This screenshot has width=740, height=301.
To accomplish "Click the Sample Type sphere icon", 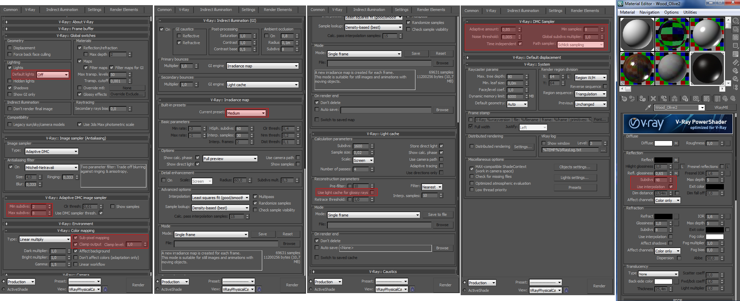I will click(735, 21).
